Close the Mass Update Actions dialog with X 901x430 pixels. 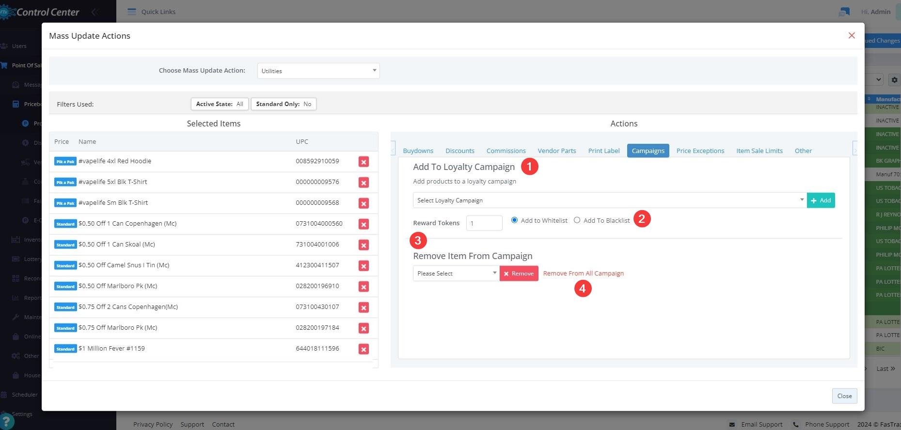852,35
